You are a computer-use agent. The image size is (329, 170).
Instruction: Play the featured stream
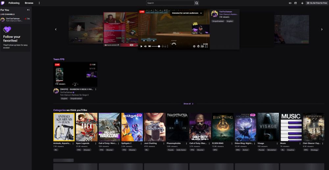point(141,46)
